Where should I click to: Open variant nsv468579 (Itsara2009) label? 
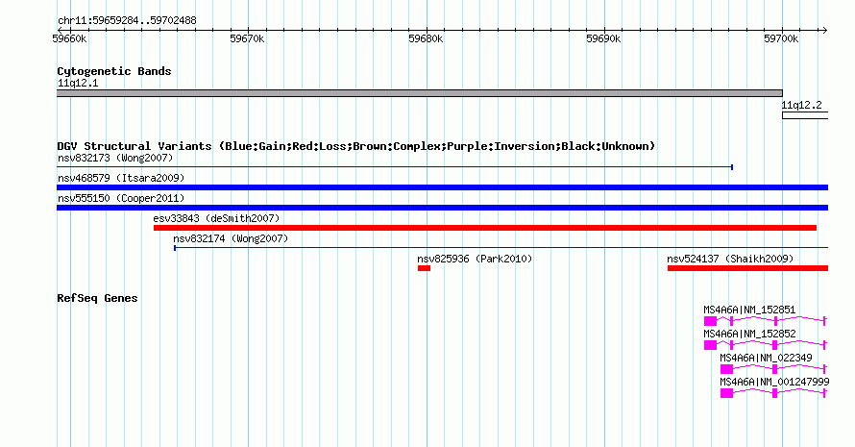click(x=121, y=178)
